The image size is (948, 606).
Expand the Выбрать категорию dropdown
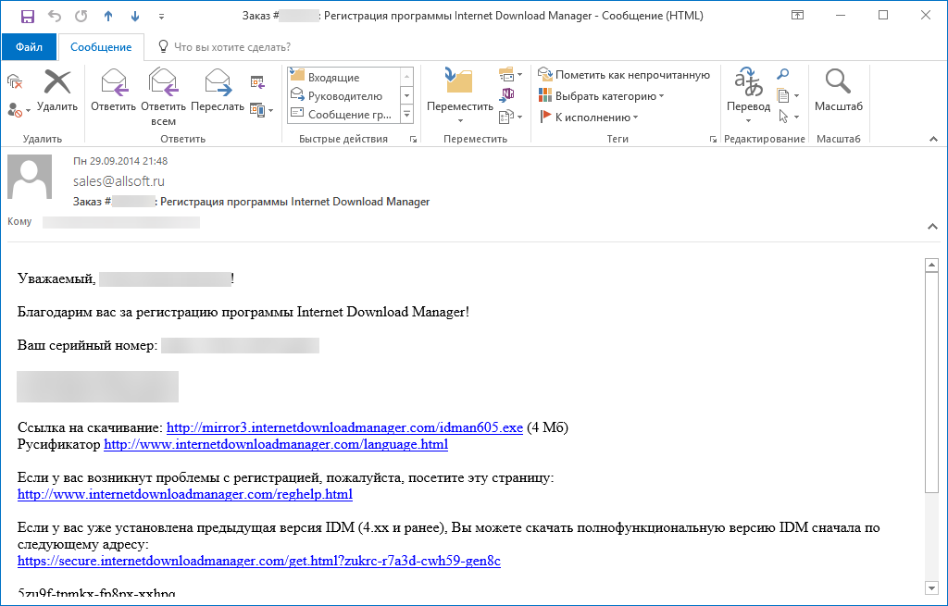tap(602, 96)
